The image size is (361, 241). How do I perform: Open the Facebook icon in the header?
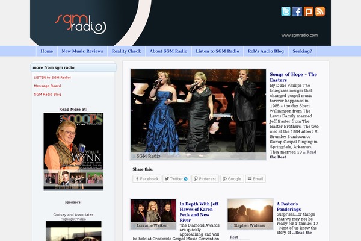[x=297, y=11]
